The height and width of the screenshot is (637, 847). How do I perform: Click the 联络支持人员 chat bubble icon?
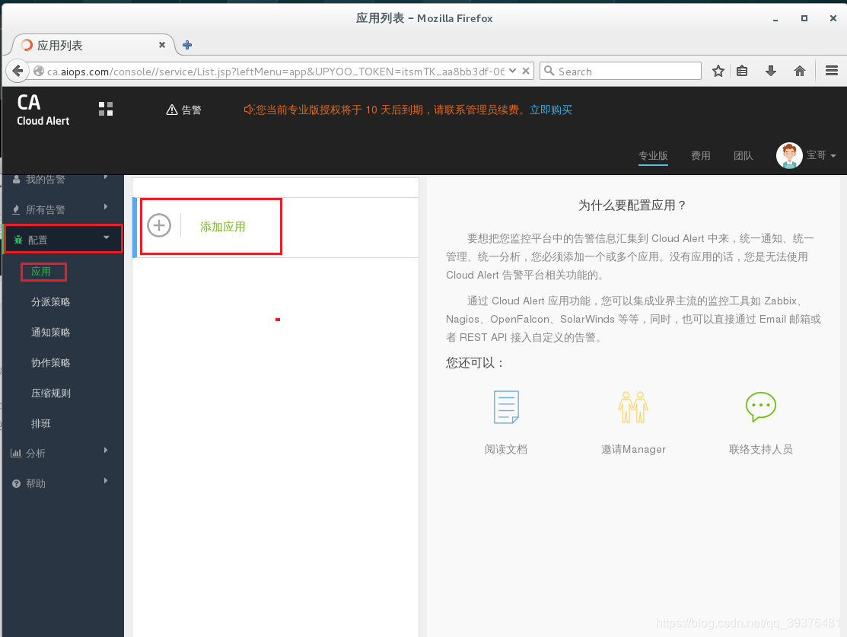[760, 407]
